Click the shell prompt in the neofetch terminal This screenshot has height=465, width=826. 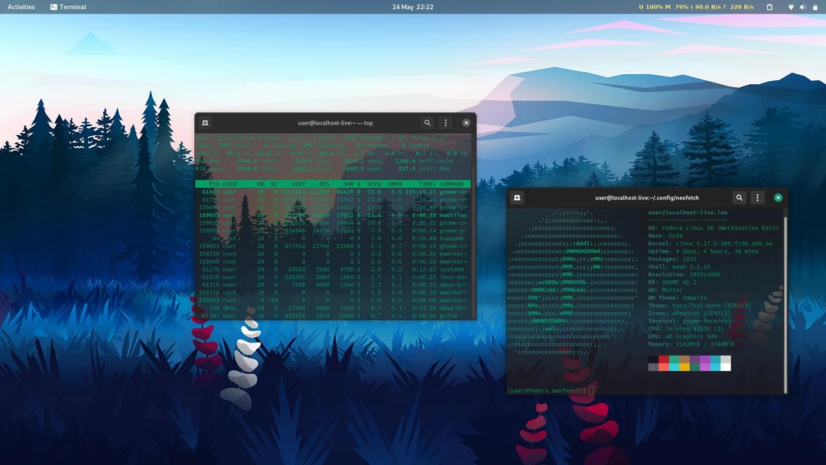click(x=551, y=390)
